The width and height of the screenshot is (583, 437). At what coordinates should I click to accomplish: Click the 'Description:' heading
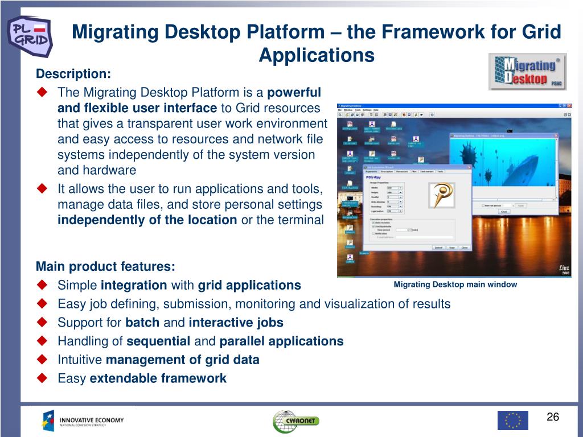[73, 73]
